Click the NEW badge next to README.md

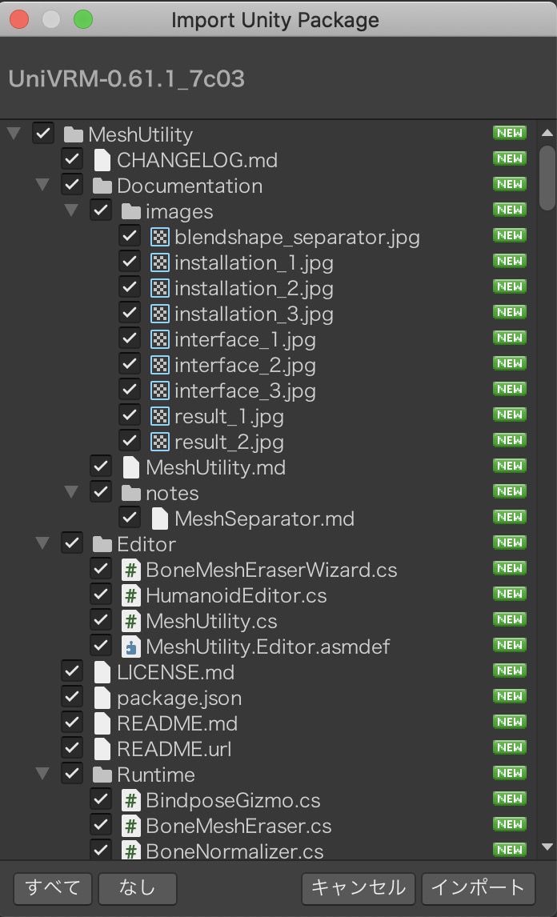click(510, 722)
